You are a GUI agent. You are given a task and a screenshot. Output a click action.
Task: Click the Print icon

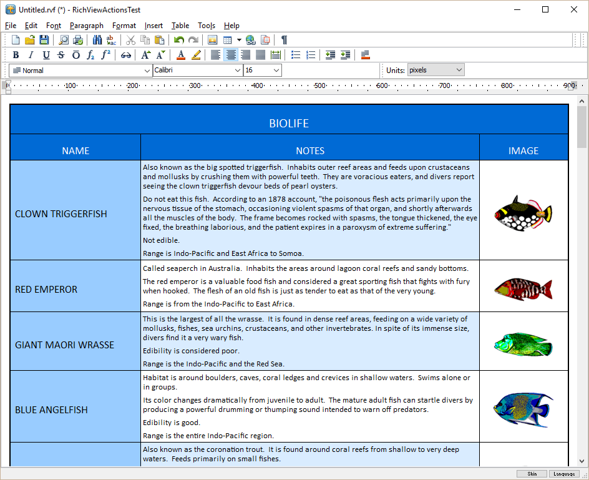[x=78, y=40]
